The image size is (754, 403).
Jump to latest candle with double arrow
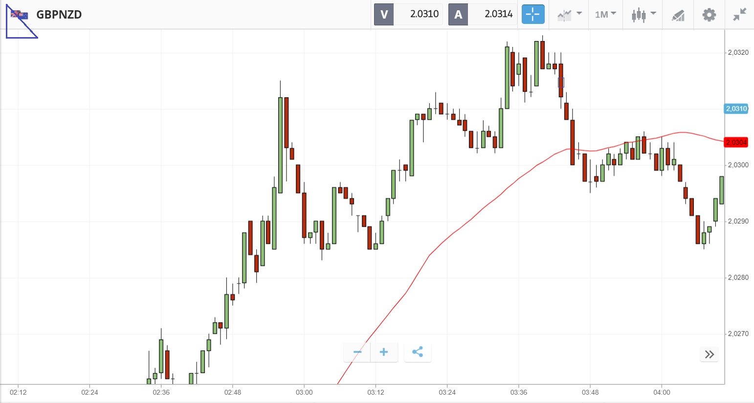coord(710,354)
